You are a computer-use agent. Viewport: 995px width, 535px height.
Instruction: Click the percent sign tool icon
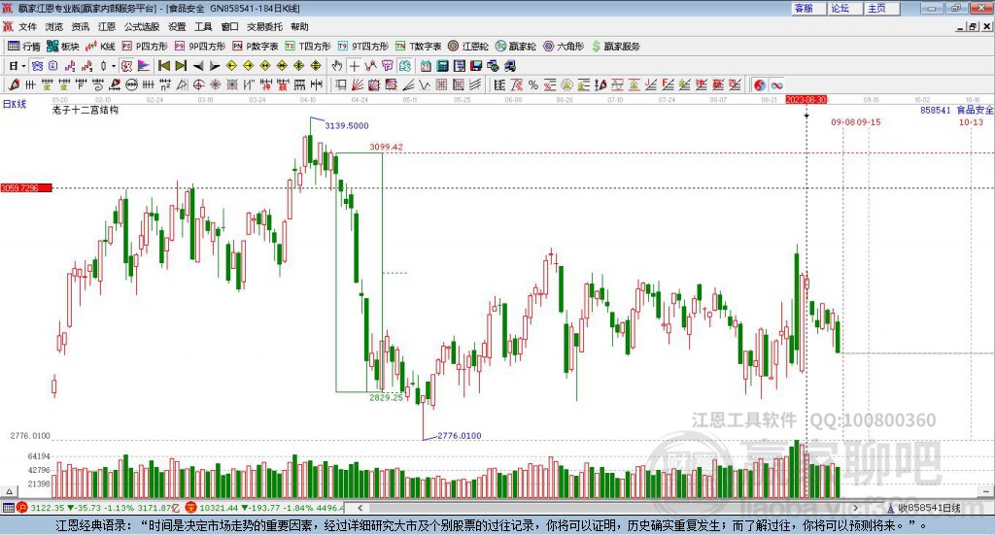coord(533,84)
